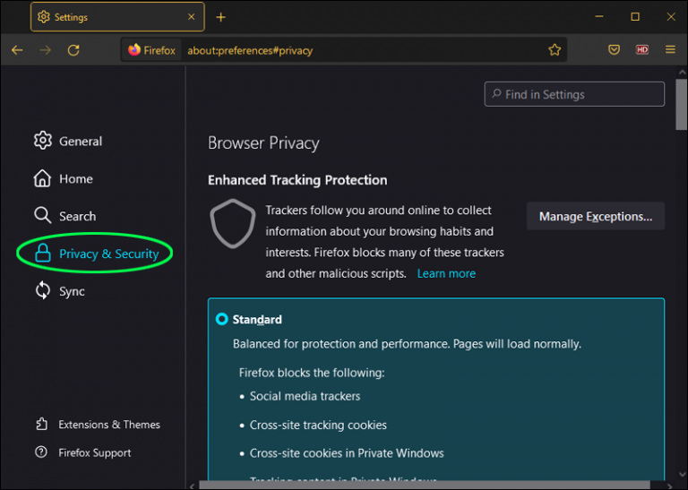688x490 pixels.
Task: Open the Pocket shield icon in the toolbar
Action: pyautogui.click(x=614, y=50)
